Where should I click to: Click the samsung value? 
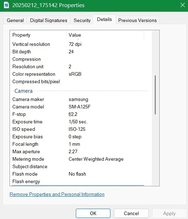(78, 100)
